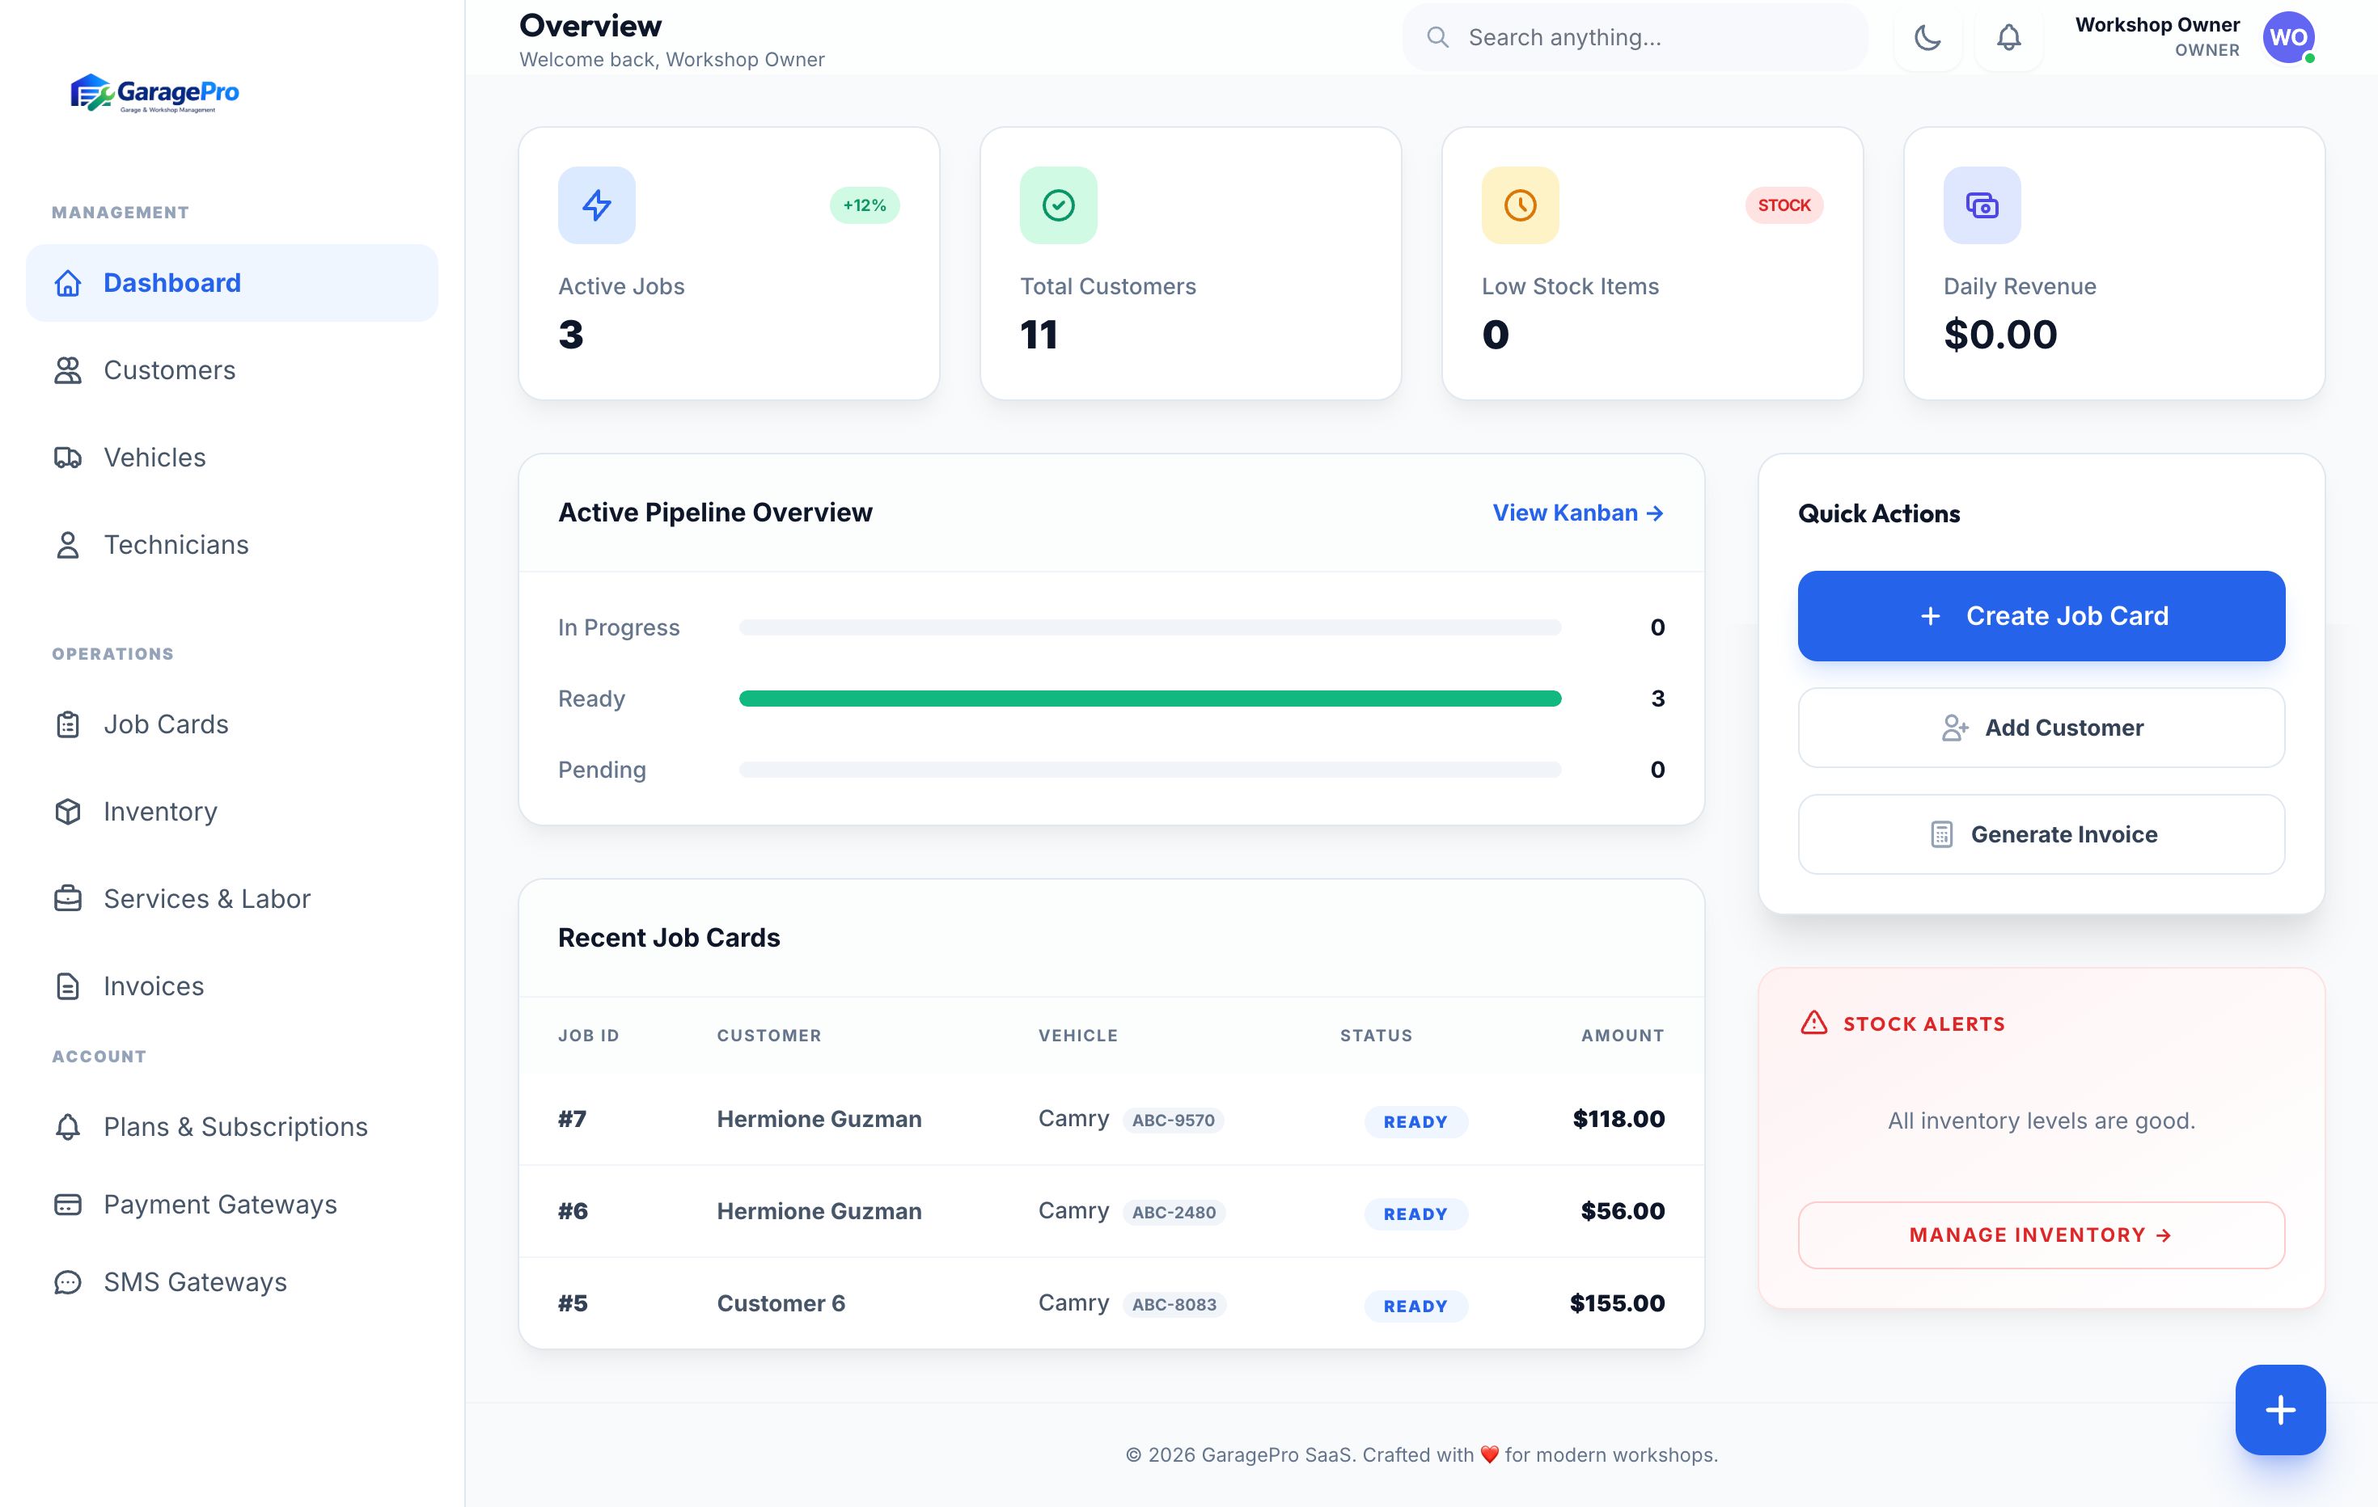Image resolution: width=2378 pixels, height=1507 pixels.
Task: Click the Total Customers checkmark icon
Action: pyautogui.click(x=1058, y=205)
